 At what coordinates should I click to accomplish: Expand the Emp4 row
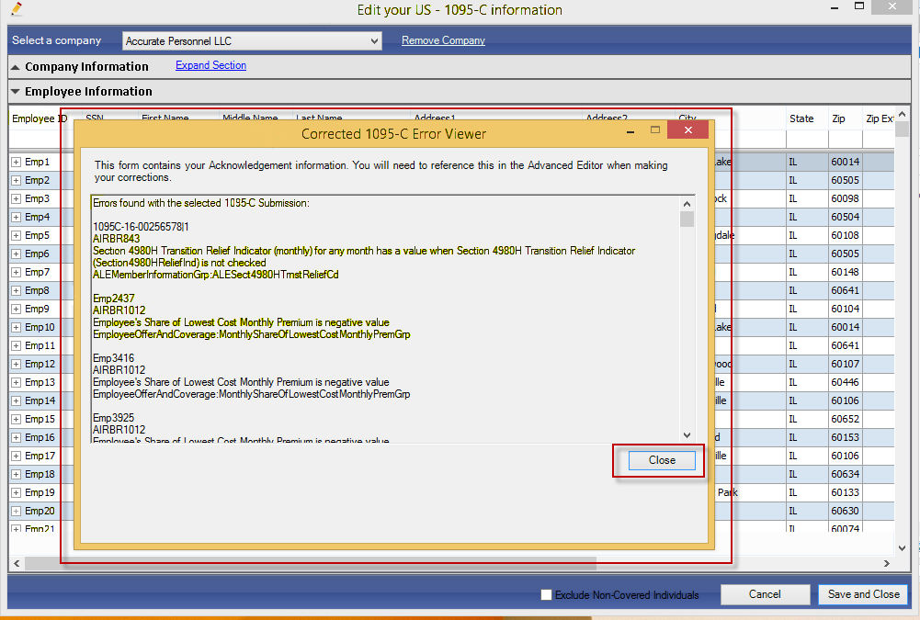pyautogui.click(x=17, y=217)
